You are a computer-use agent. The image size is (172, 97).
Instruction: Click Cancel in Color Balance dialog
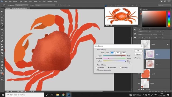(x=138, y=54)
